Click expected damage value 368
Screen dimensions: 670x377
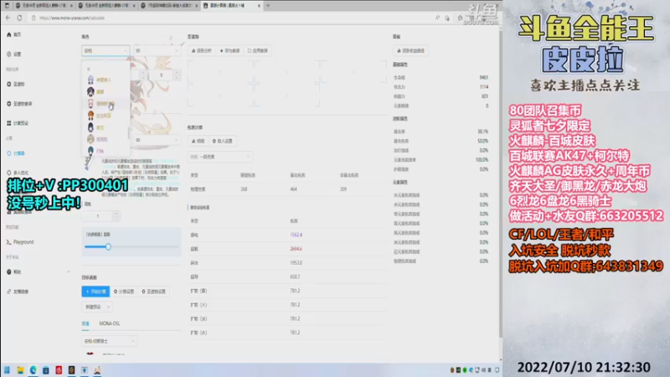(244, 189)
